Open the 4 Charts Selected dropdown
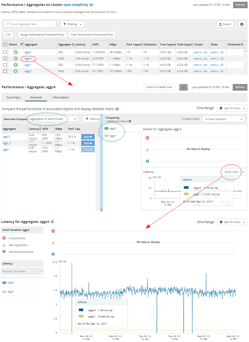Viewport: 249px width, 342px height. tap(224, 119)
